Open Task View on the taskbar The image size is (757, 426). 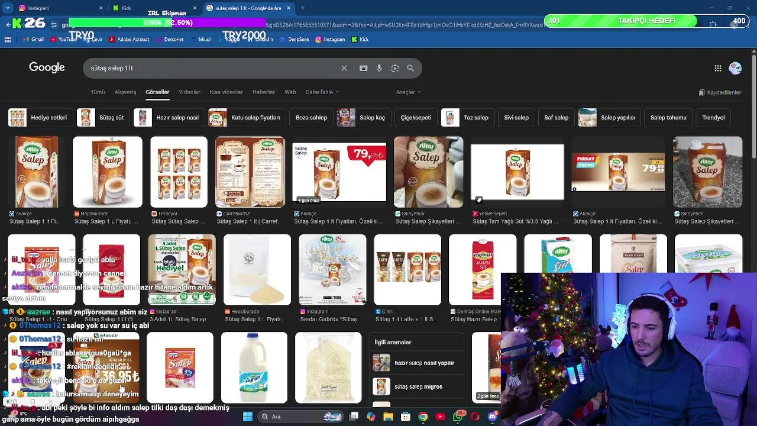(354, 417)
